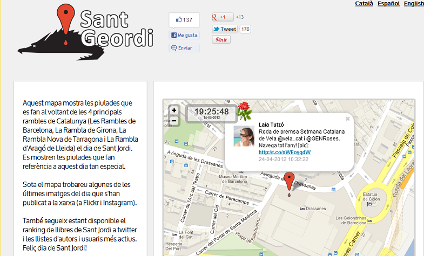Click the Facebook Me gusta button
Viewport: 424px width, 256px height.
(184, 35)
